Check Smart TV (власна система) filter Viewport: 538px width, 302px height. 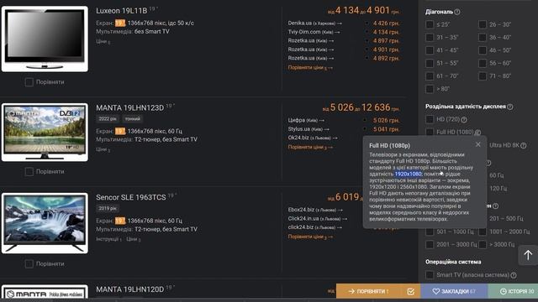pos(430,275)
